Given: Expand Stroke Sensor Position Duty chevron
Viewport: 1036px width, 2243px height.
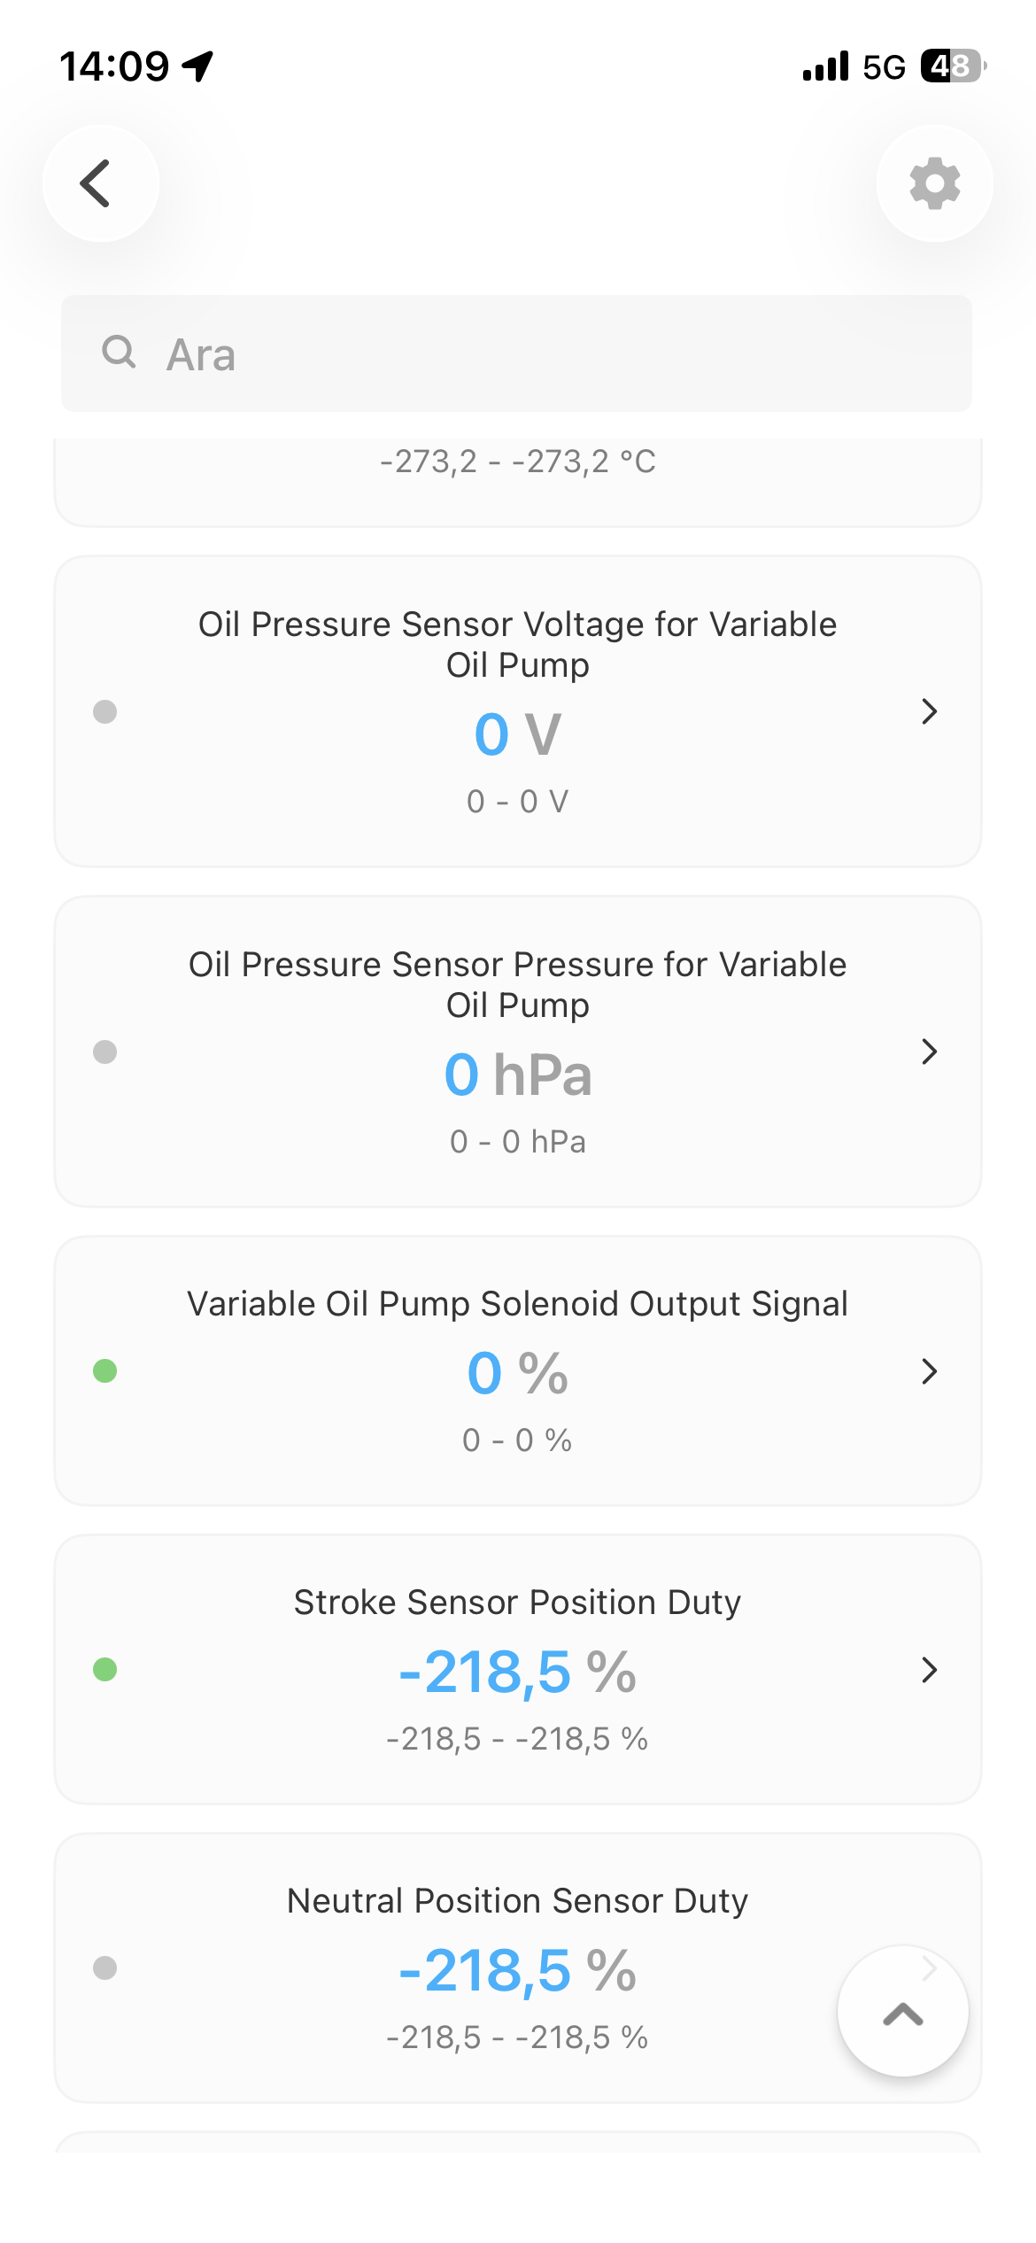Looking at the screenshot, I should pyautogui.click(x=929, y=1669).
